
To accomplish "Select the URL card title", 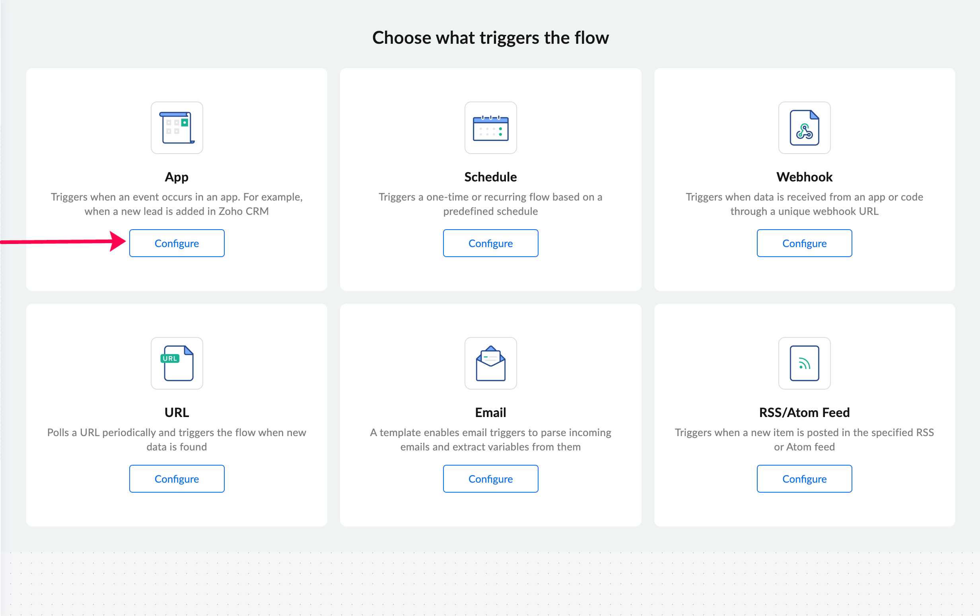I will click(x=177, y=412).
